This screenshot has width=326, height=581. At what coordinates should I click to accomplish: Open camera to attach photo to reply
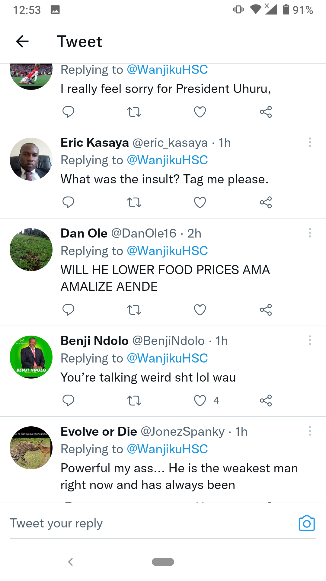click(x=307, y=523)
